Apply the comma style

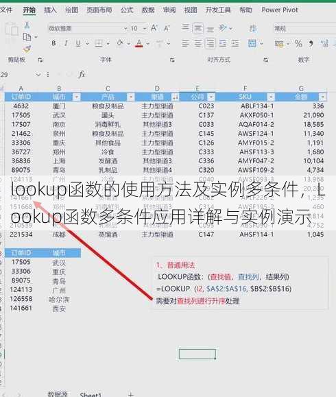(x=311, y=44)
